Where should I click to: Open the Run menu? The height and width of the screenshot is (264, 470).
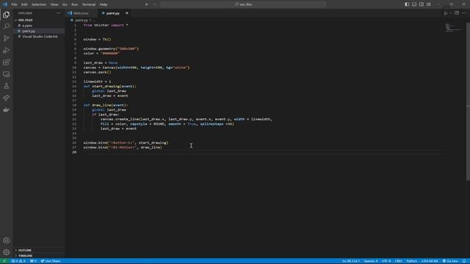[75, 4]
